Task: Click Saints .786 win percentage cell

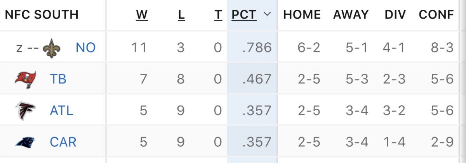Action: tap(257, 48)
